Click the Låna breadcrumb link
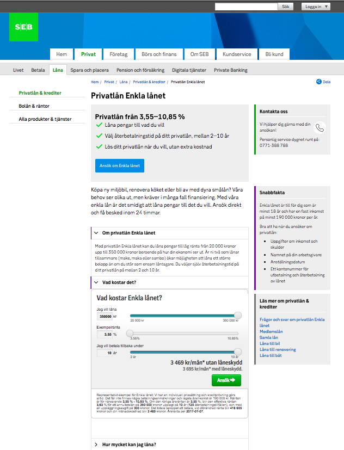 (x=123, y=82)
